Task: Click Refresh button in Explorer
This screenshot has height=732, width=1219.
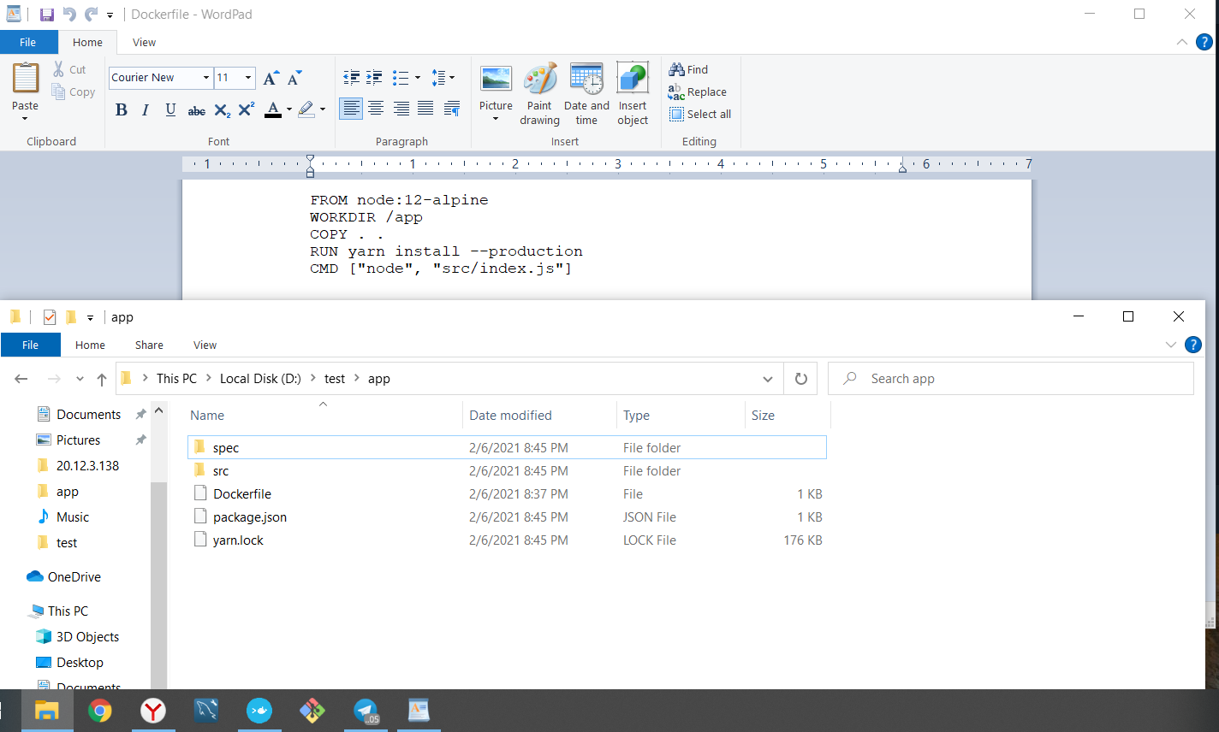Action: tap(801, 379)
